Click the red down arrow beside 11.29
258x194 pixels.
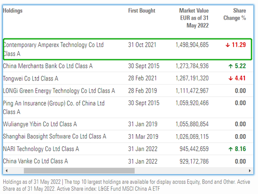pos(228,45)
